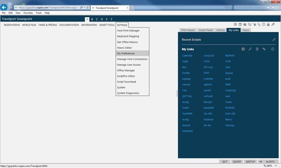Click the browser Home icon
281x168 pixels.
[x=268, y=8]
